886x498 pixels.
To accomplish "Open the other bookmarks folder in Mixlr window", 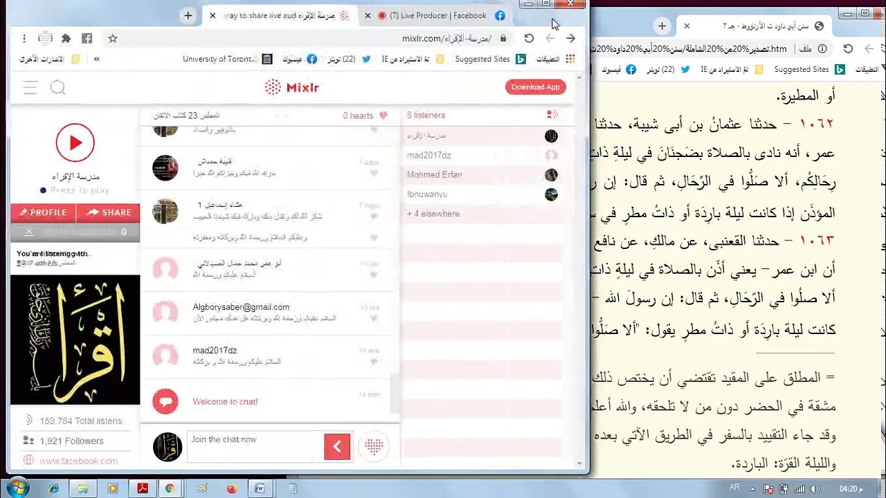I will [50, 59].
